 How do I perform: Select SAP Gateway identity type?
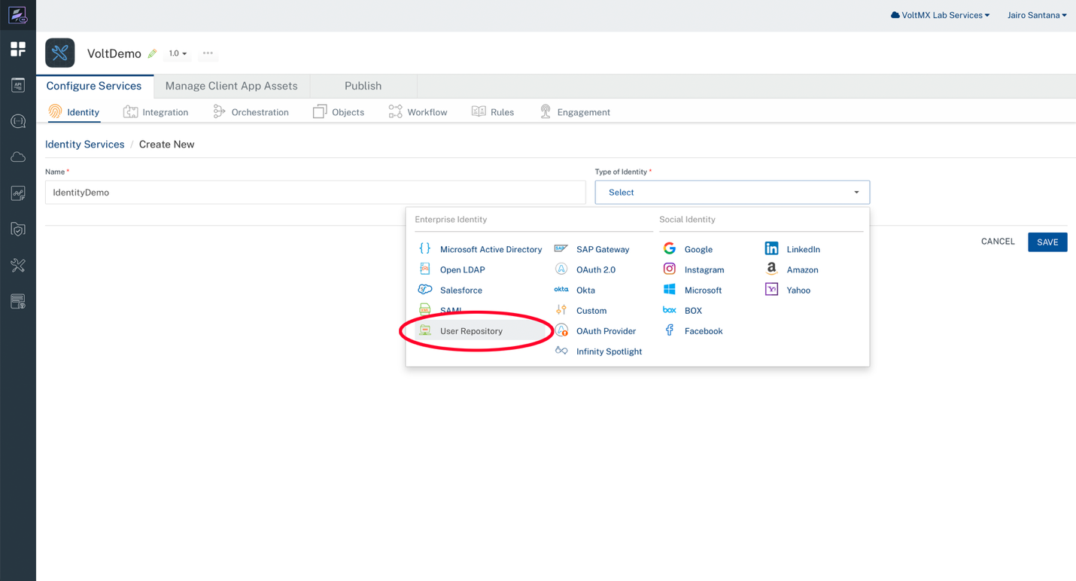(592, 249)
